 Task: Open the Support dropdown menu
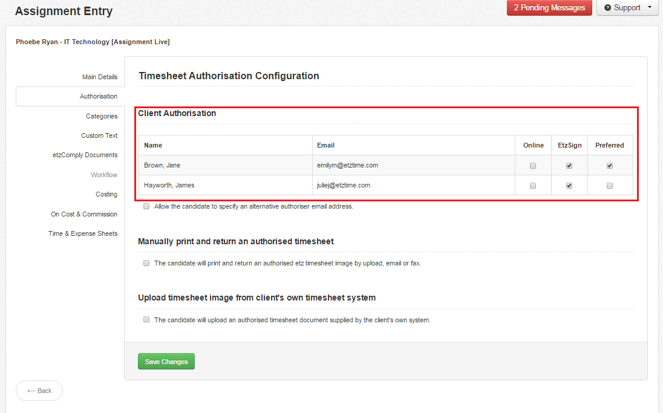(627, 8)
